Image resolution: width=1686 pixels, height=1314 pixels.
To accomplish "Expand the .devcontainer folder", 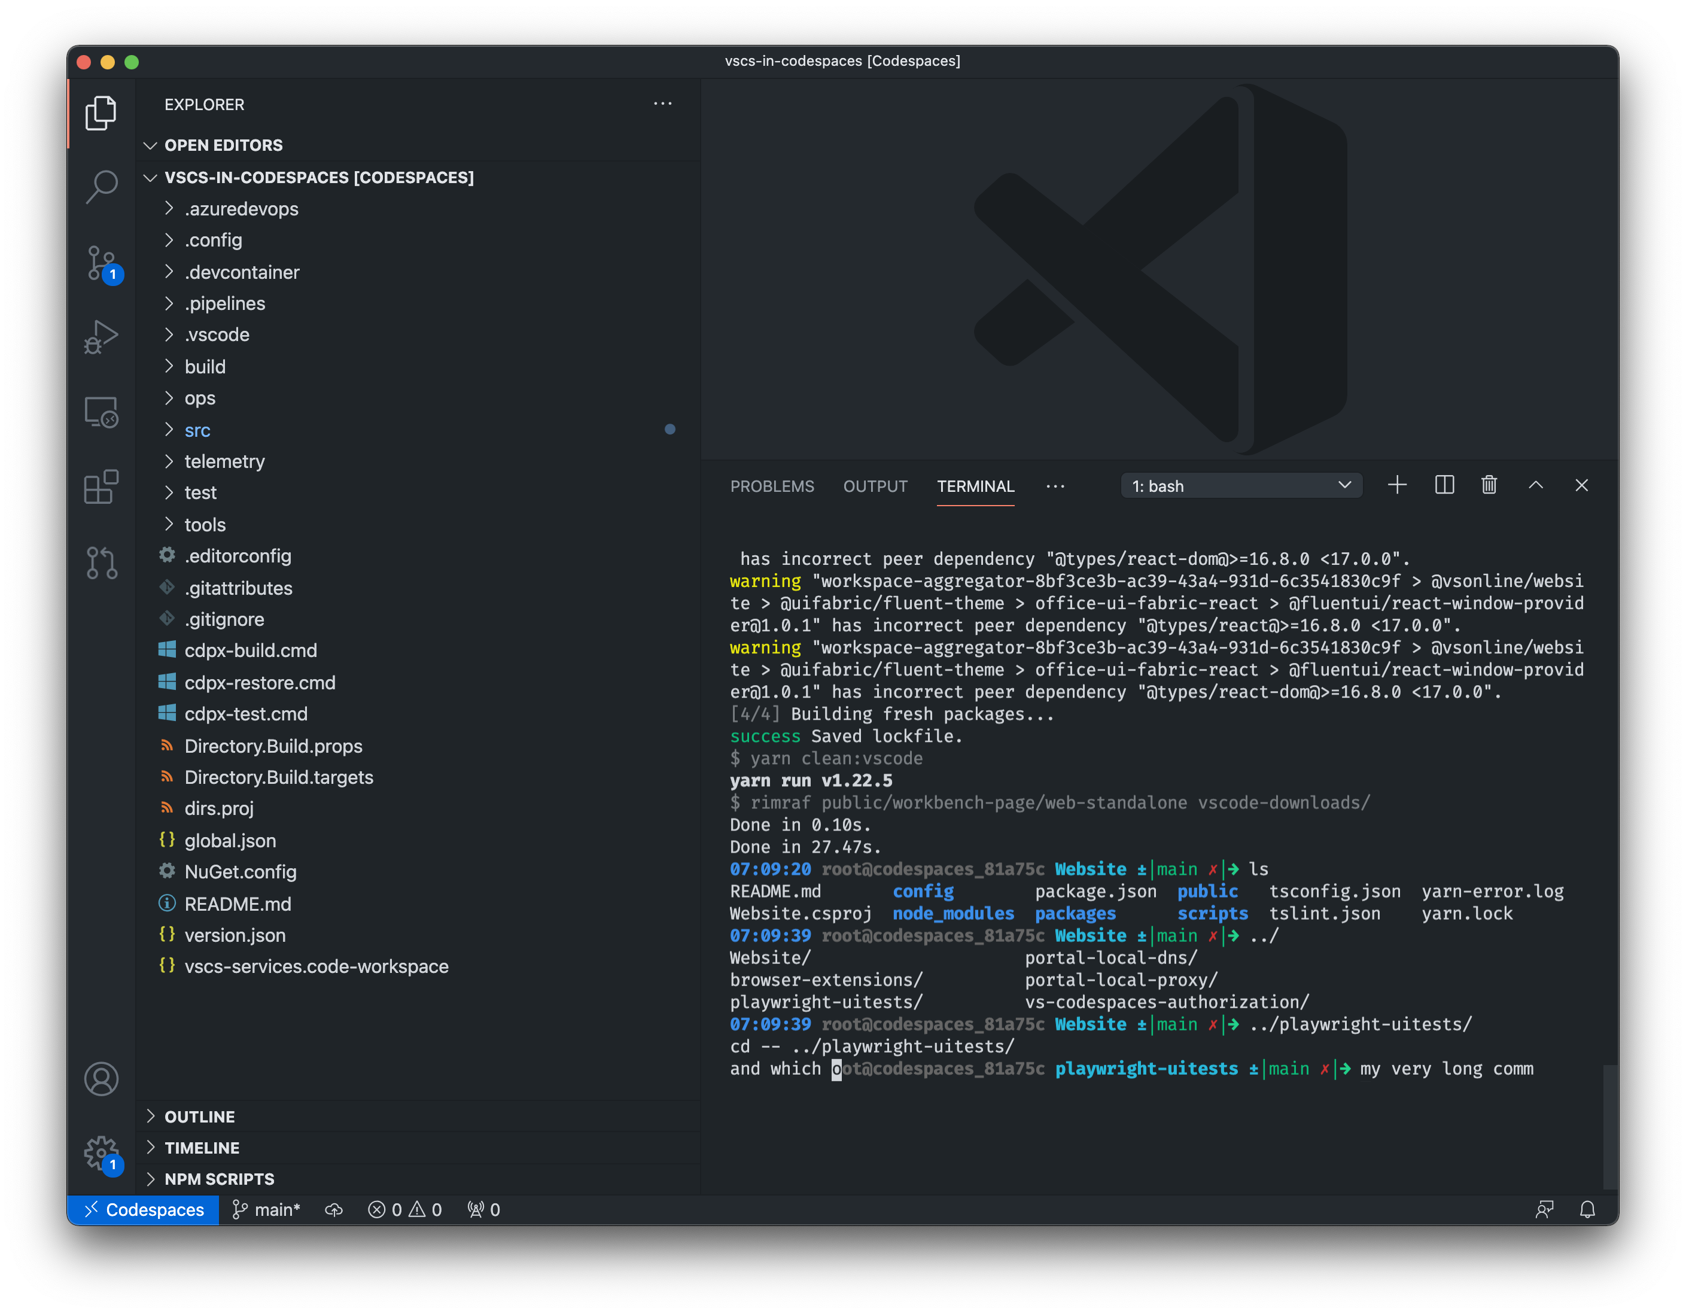I will coord(242,272).
